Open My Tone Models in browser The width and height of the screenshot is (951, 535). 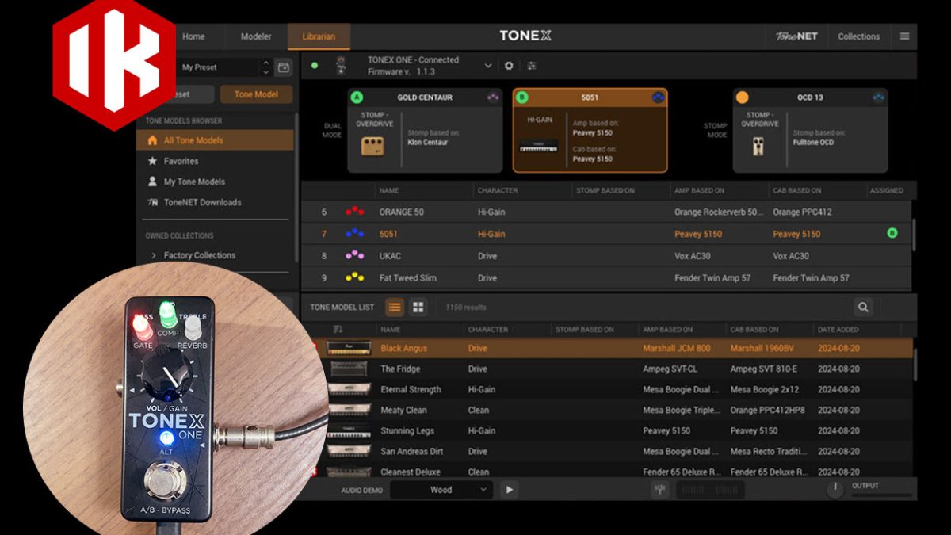[x=216, y=182]
